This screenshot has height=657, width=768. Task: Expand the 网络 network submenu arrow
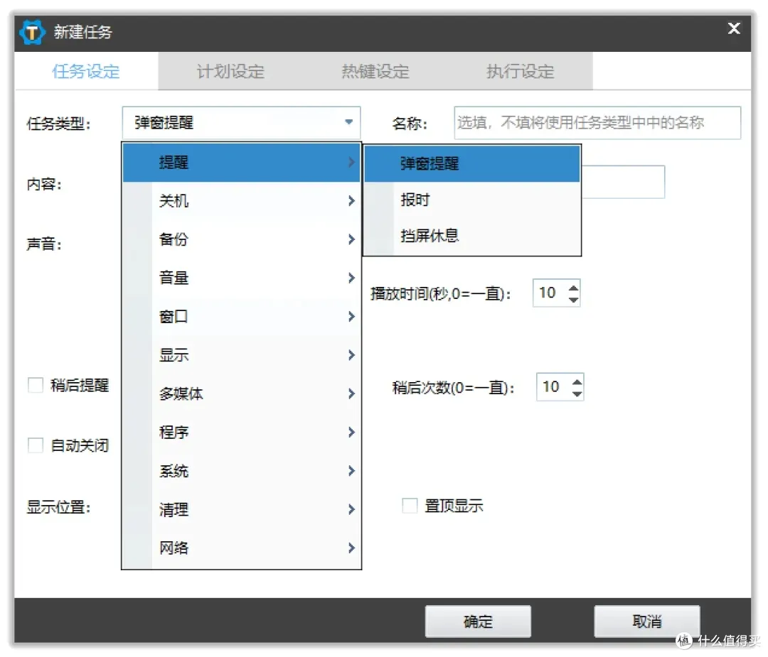point(350,548)
